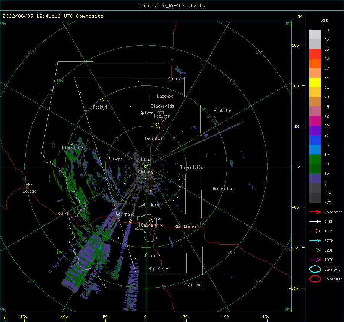Click the Composite_Reflectivity title
The width and height of the screenshot is (344, 322).
(172, 6)
